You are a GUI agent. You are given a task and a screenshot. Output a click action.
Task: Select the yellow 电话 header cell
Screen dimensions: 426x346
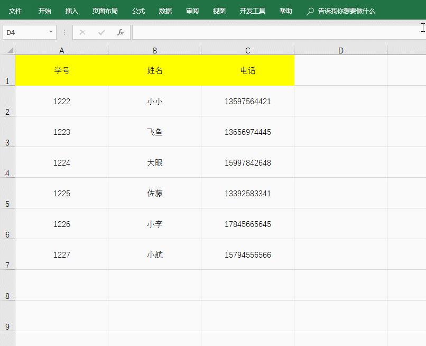[247, 70]
